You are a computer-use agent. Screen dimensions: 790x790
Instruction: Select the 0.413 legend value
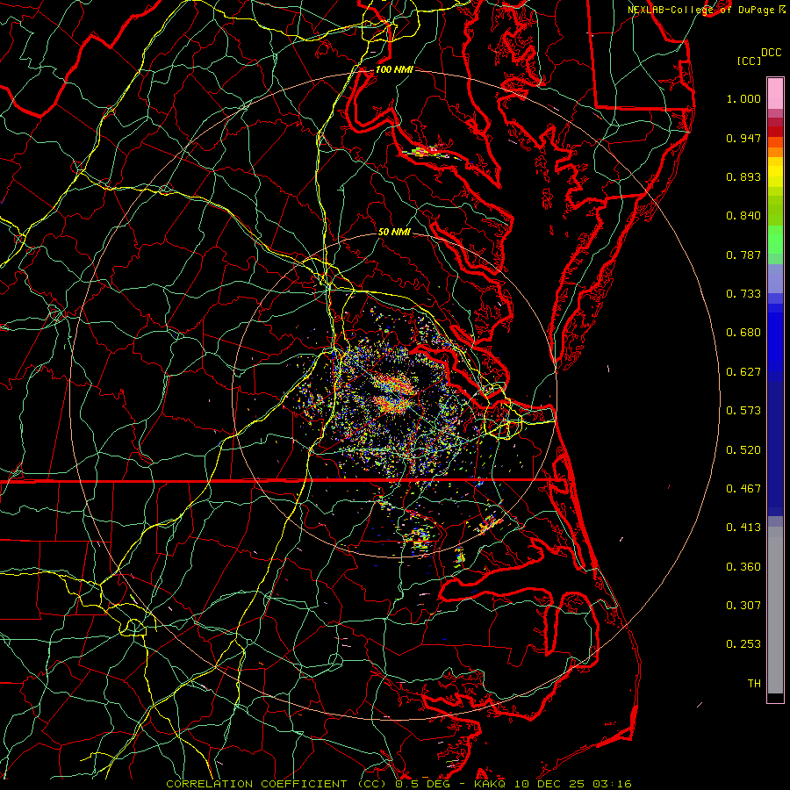click(743, 528)
